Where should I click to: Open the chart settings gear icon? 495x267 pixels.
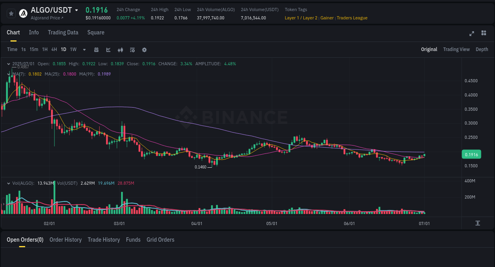coord(144,49)
